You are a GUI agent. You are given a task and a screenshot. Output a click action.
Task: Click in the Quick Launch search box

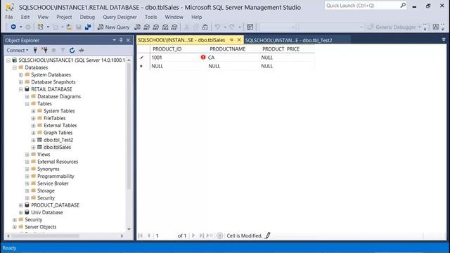[362, 5]
